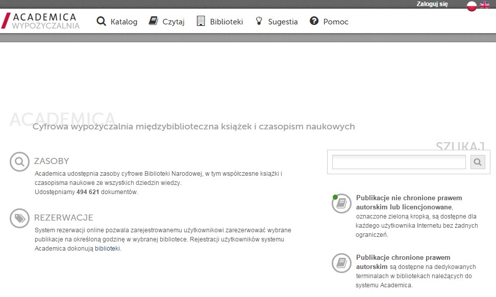Click the building icon beside Biblioteki
This screenshot has width=496, height=297.
pyautogui.click(x=201, y=21)
